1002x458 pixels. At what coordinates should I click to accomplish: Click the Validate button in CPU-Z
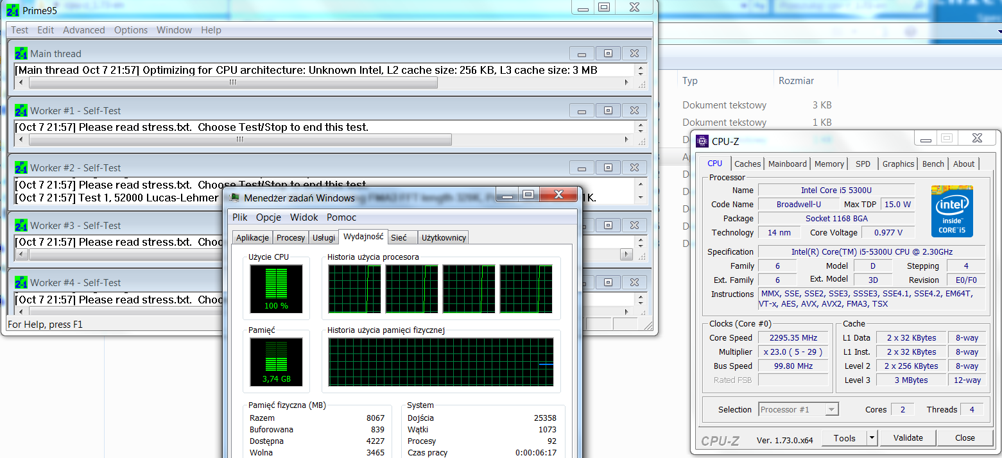pos(908,438)
